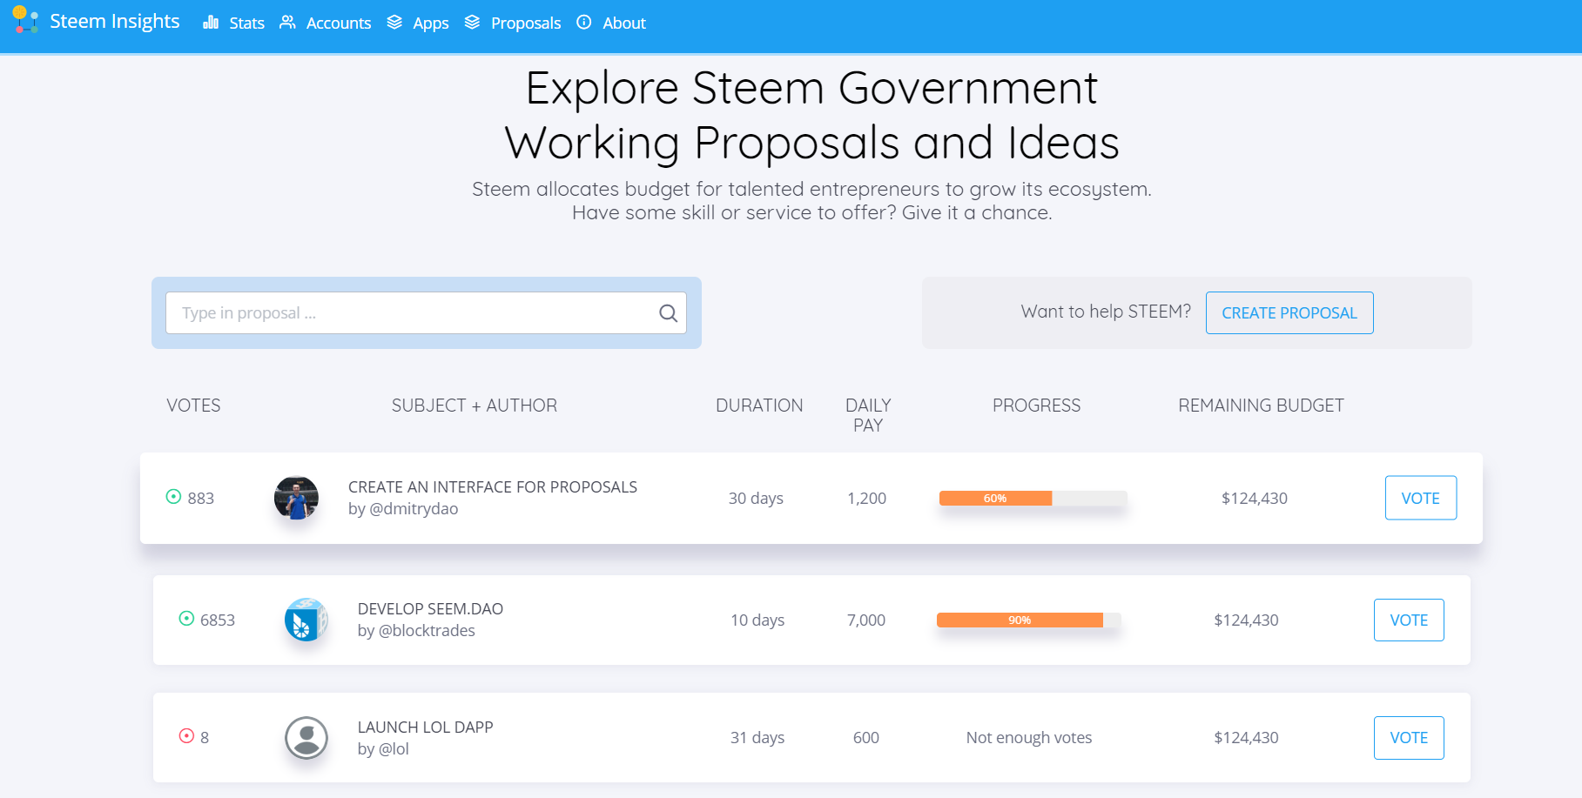Click the search magnifier icon

point(668,313)
